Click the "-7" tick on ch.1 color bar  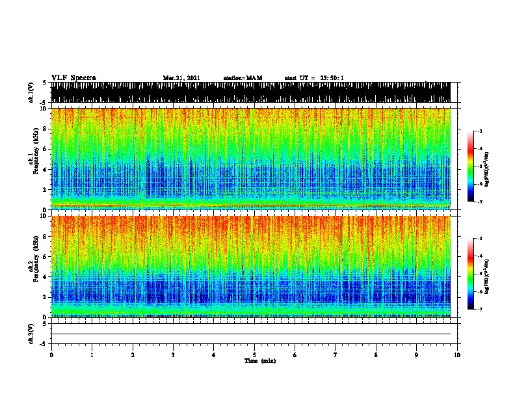pos(480,202)
